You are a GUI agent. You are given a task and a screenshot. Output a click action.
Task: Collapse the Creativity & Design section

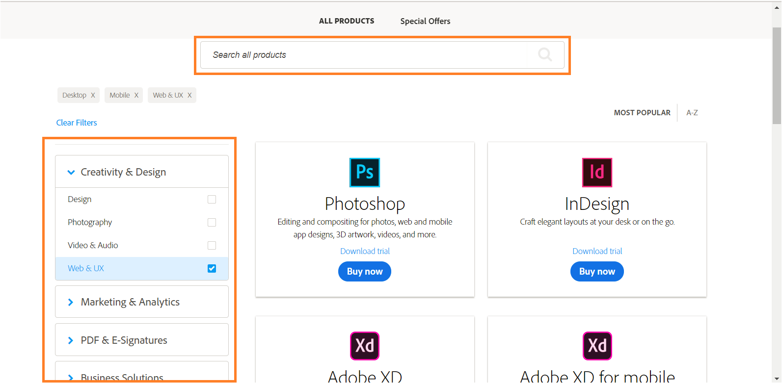[142, 172]
